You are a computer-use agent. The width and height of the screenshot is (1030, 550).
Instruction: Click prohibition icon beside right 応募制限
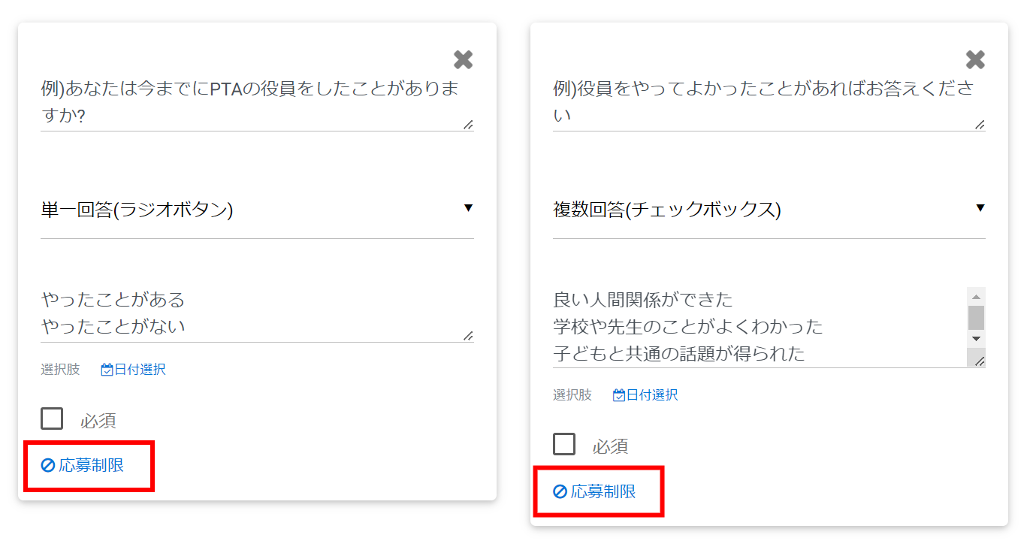560,492
